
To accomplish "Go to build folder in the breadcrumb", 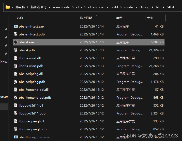I will point(114,7).
